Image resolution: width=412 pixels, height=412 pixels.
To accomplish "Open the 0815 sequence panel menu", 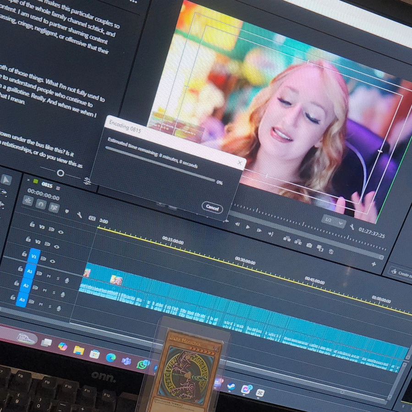I will click(x=58, y=188).
